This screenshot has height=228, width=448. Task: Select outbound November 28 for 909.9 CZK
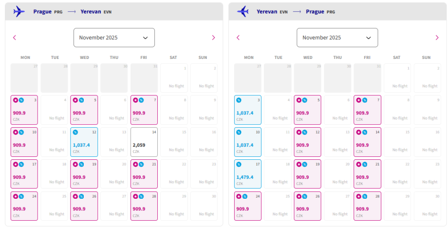[x=144, y=206]
